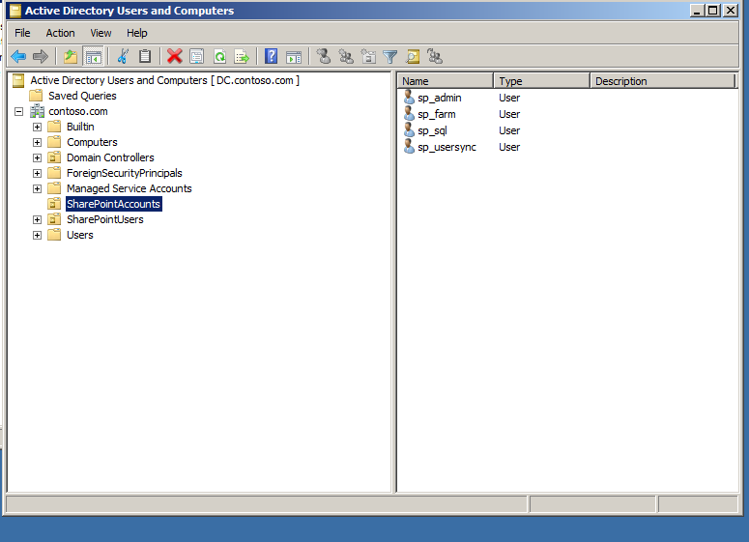Minimize the Active Directory window

(697, 10)
